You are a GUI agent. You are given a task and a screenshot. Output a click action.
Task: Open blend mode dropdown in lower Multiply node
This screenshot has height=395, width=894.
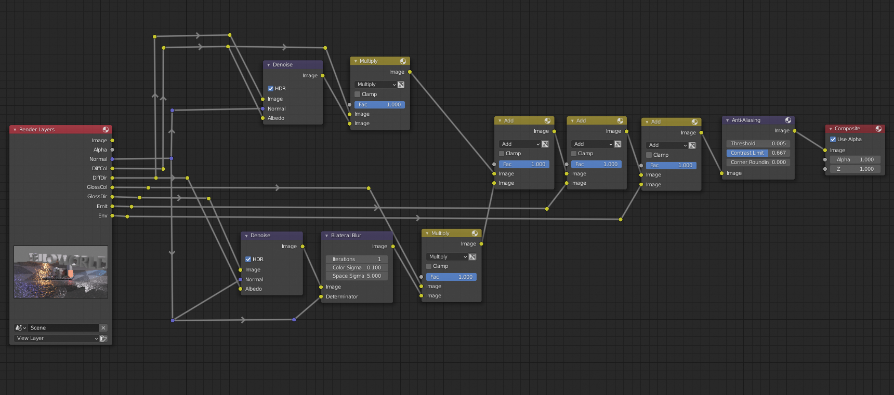[447, 256]
